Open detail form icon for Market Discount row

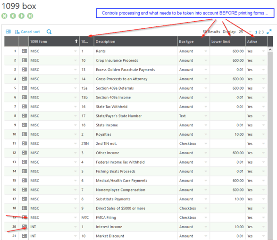[x=25, y=236]
